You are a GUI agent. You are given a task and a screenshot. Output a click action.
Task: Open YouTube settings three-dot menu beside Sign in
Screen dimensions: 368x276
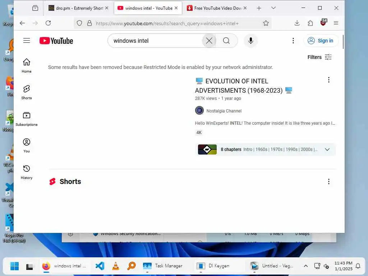point(293,41)
